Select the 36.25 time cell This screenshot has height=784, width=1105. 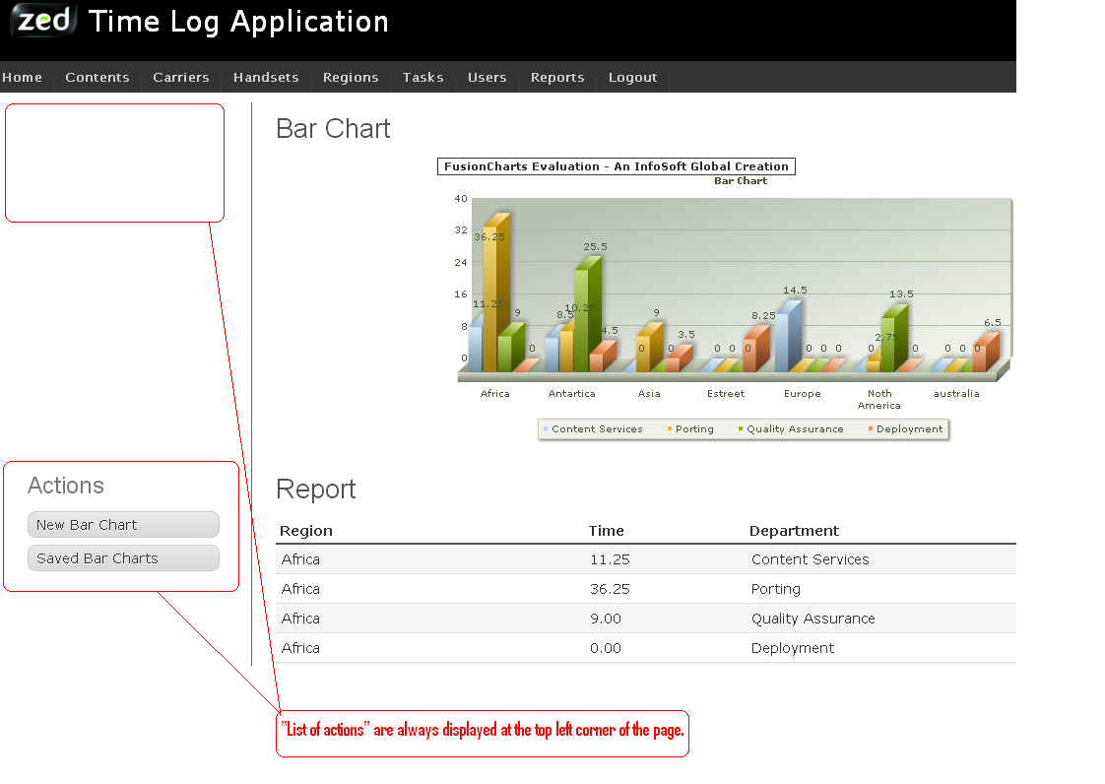click(x=610, y=589)
